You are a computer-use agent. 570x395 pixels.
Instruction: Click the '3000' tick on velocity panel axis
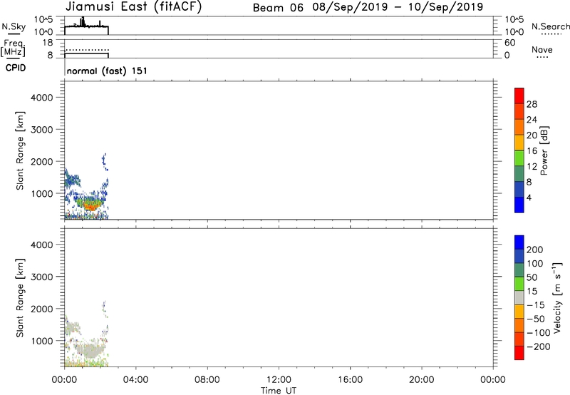click(42, 277)
